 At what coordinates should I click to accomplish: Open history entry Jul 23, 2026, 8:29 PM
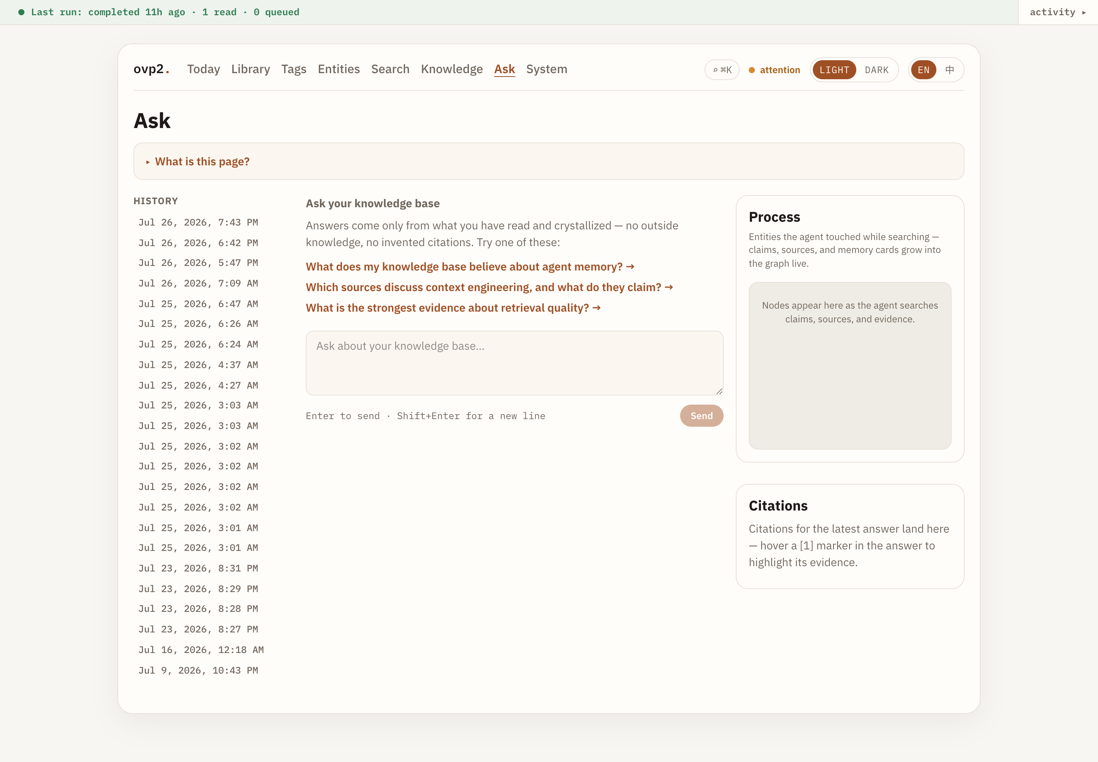[198, 589]
